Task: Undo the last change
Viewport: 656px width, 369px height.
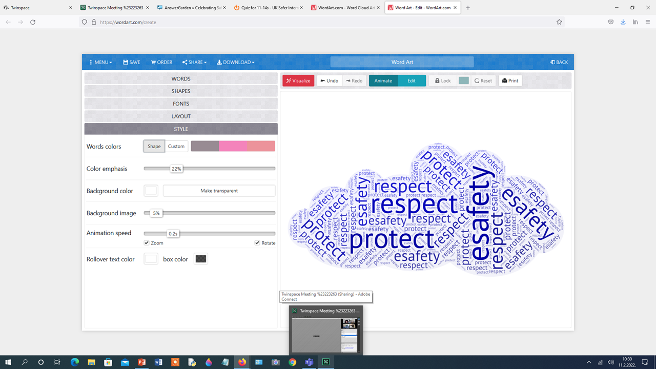Action: (329, 80)
